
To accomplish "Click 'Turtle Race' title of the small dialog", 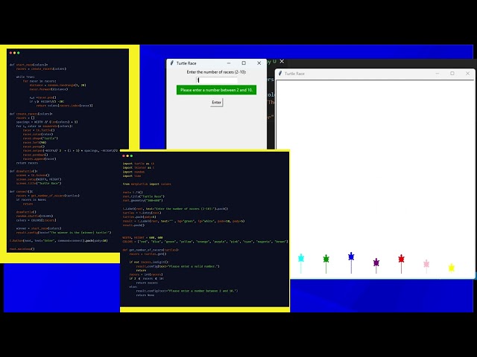I will [186, 63].
